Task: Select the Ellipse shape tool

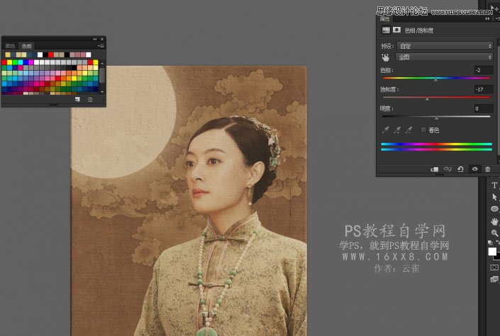Action: (x=494, y=209)
